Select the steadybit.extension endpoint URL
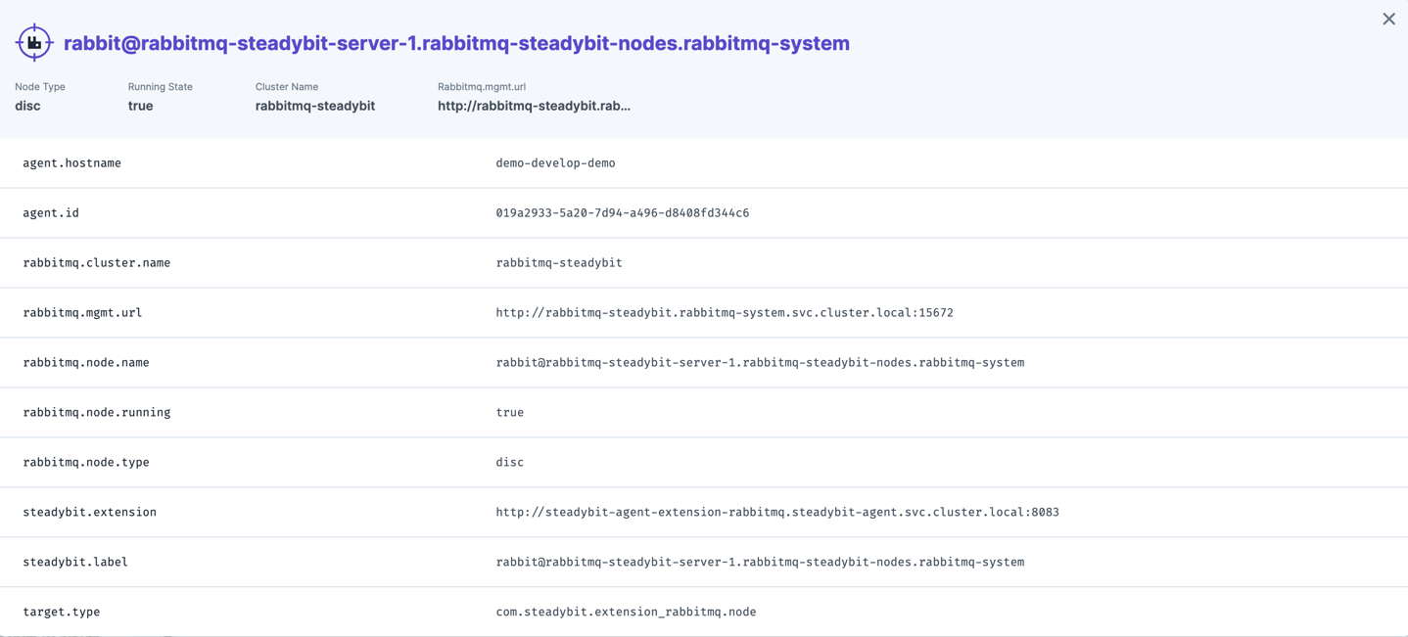Screen dimensions: 1408x637 pos(776,512)
